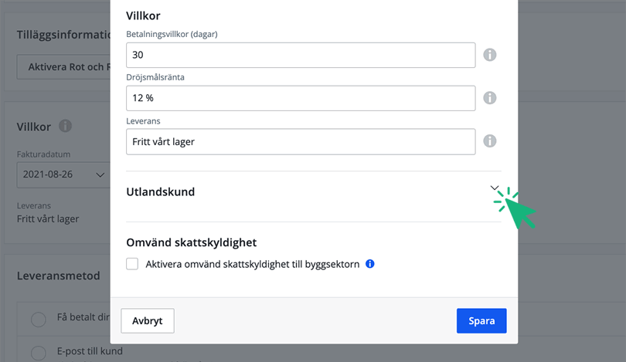Select Få betalt direkt radio option

point(39,320)
